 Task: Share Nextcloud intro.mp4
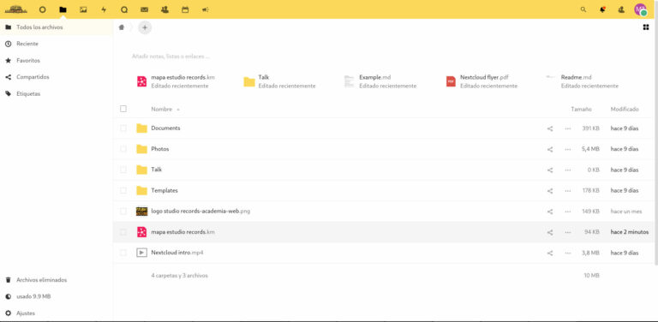click(550, 253)
